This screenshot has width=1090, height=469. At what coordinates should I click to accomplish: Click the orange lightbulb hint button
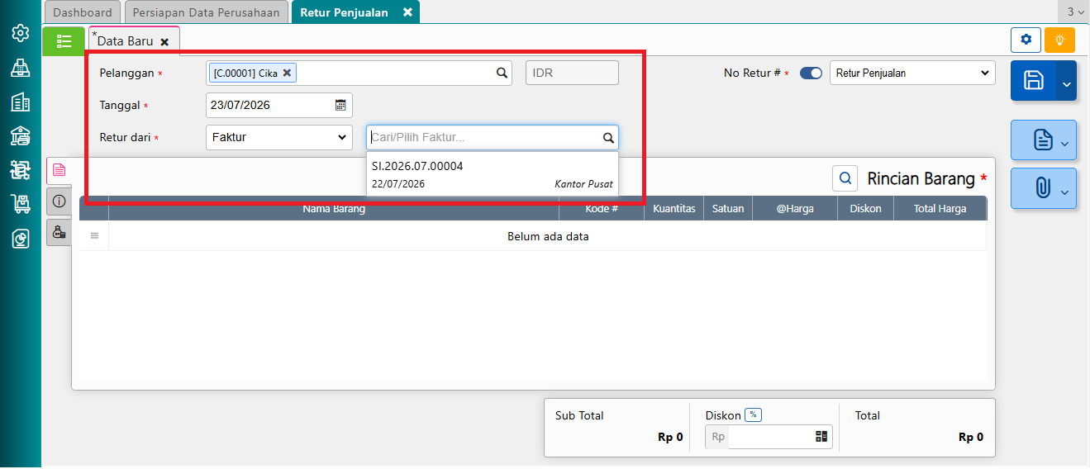click(1059, 40)
